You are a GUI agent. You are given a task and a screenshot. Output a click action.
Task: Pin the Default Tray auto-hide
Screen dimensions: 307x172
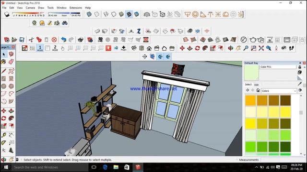pyautogui.click(x=300, y=63)
